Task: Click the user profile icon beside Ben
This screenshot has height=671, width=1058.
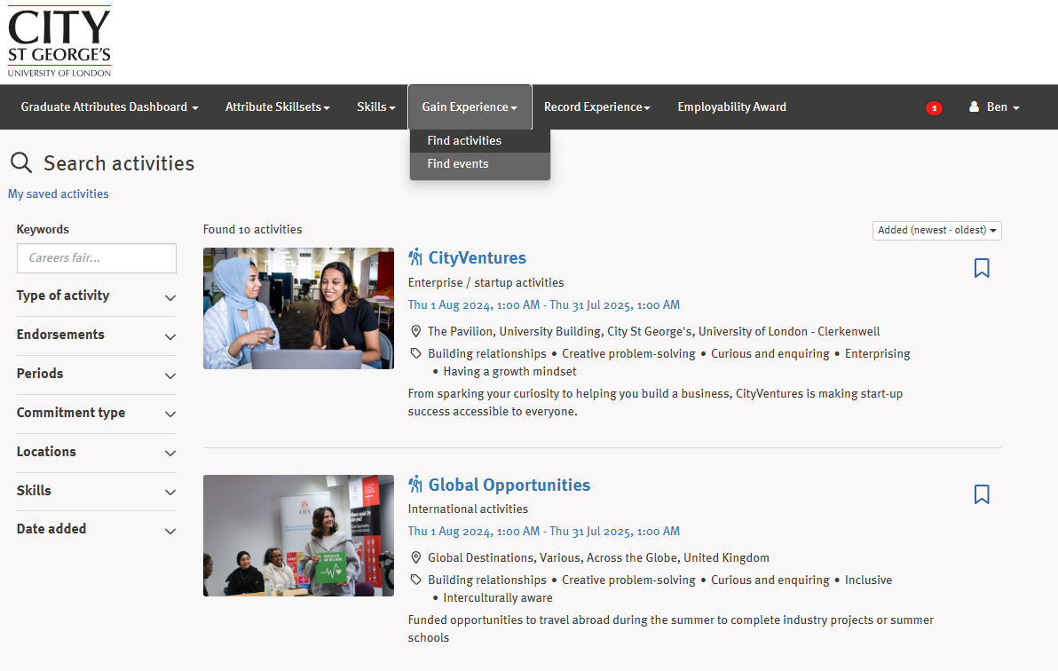Action: [974, 107]
